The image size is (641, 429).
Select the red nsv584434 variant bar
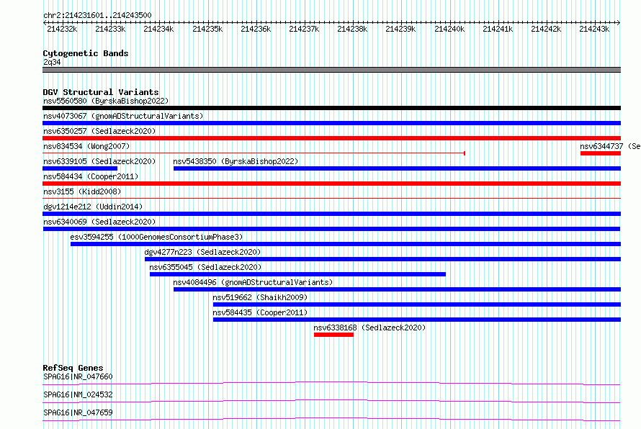(x=331, y=184)
